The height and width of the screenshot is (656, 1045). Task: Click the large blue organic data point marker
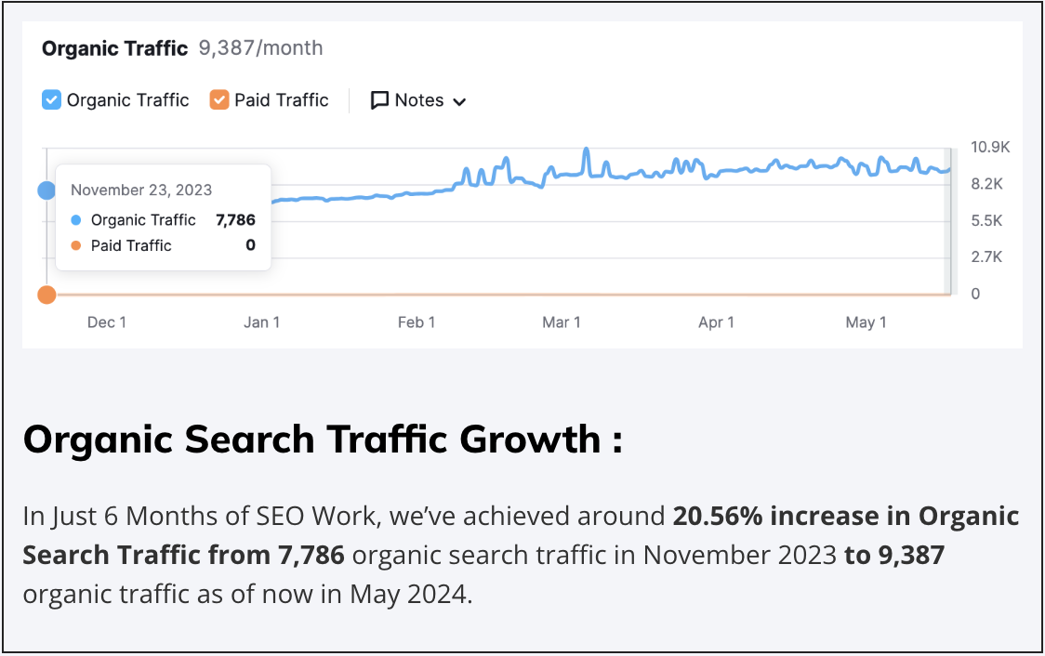46,190
